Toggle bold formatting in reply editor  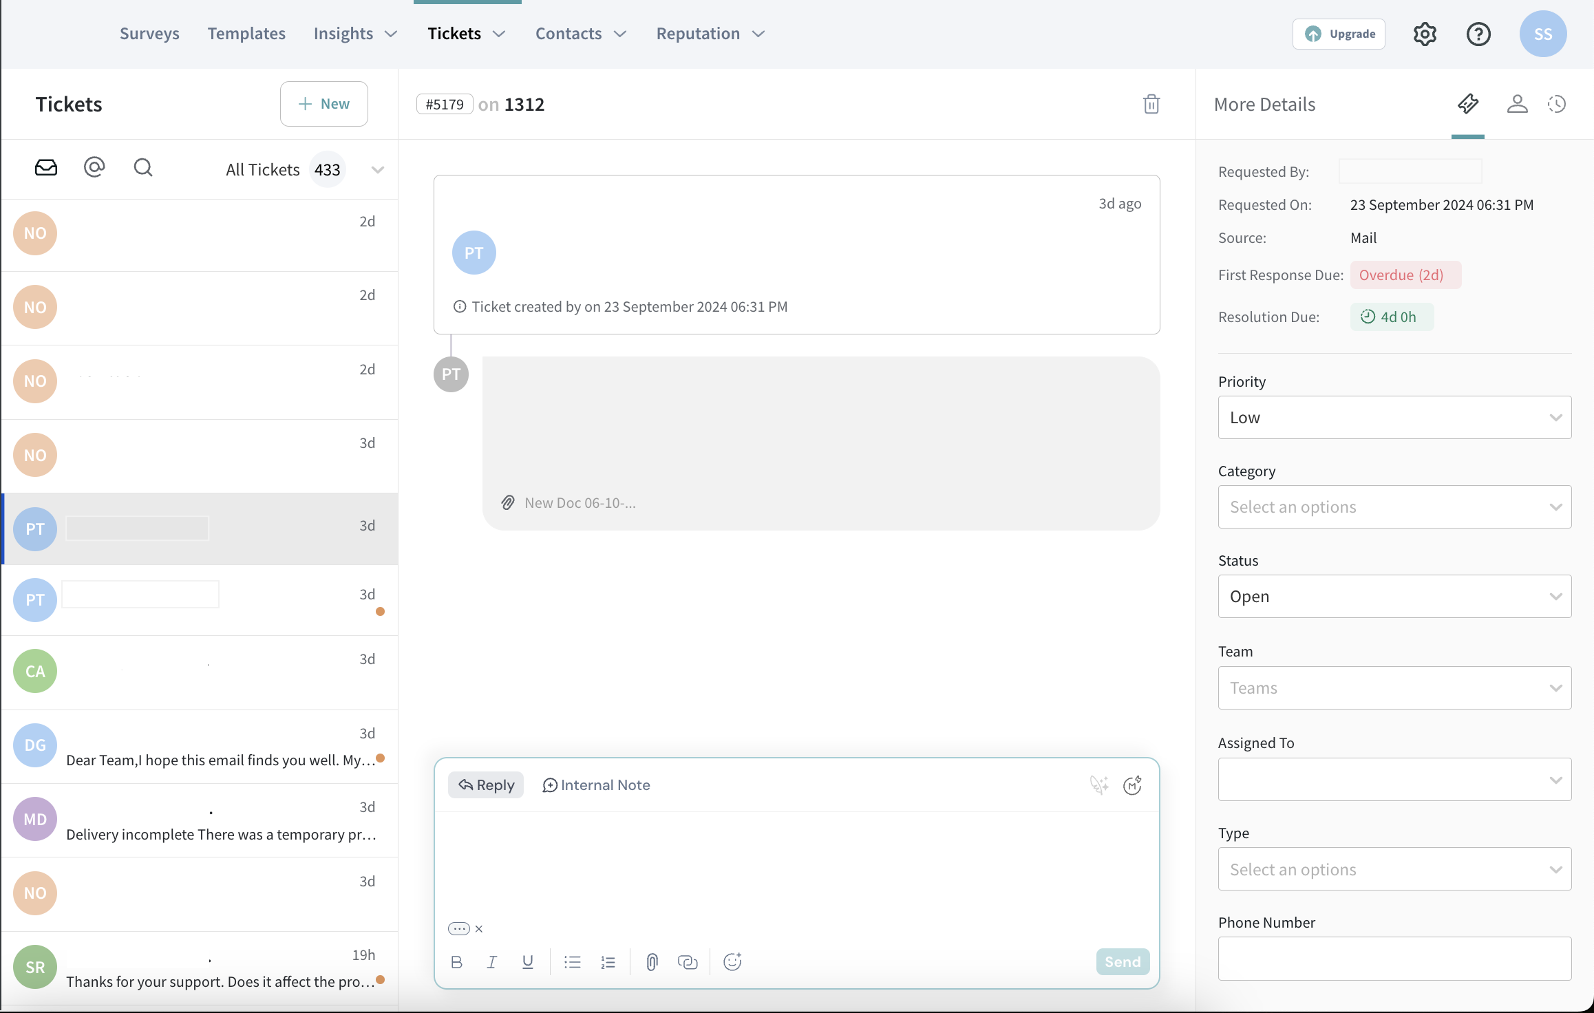click(456, 962)
